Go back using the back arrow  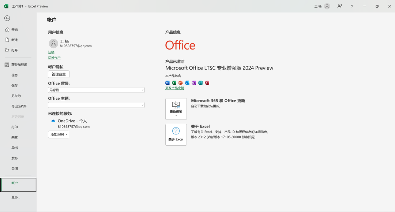(x=7, y=18)
